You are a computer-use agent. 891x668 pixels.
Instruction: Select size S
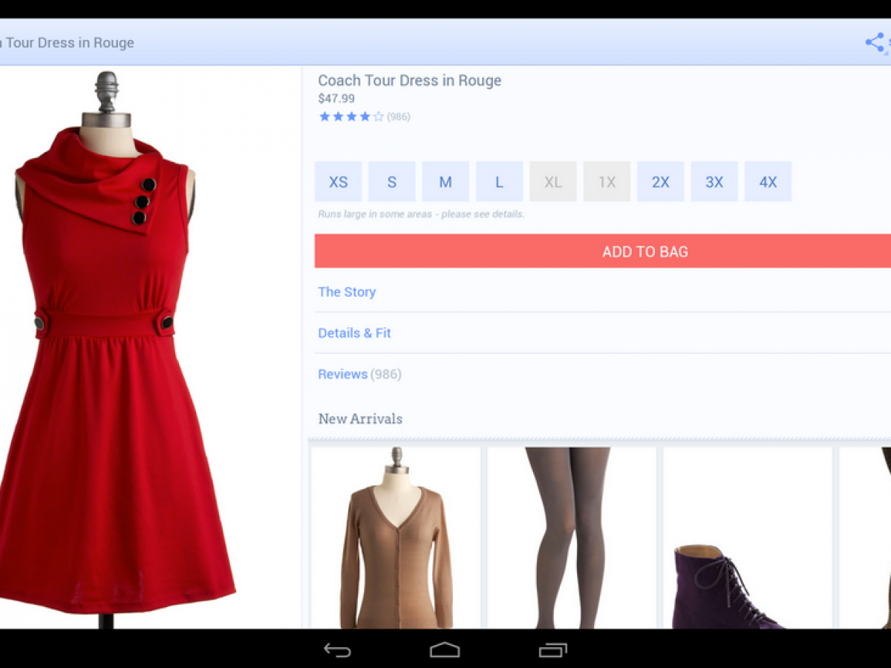point(392,182)
